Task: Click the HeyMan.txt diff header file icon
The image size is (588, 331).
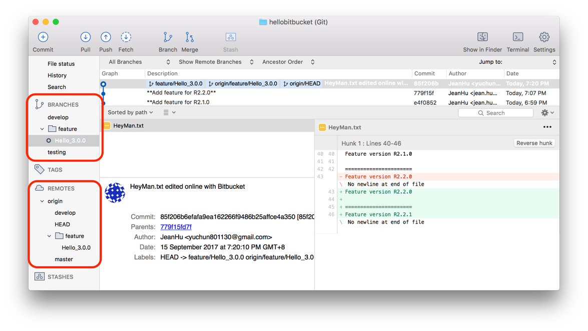Action: pos(322,127)
